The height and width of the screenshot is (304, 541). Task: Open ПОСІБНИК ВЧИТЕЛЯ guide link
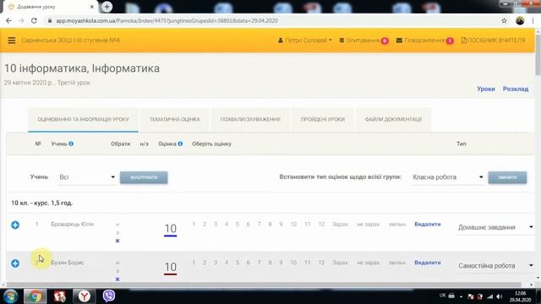493,41
